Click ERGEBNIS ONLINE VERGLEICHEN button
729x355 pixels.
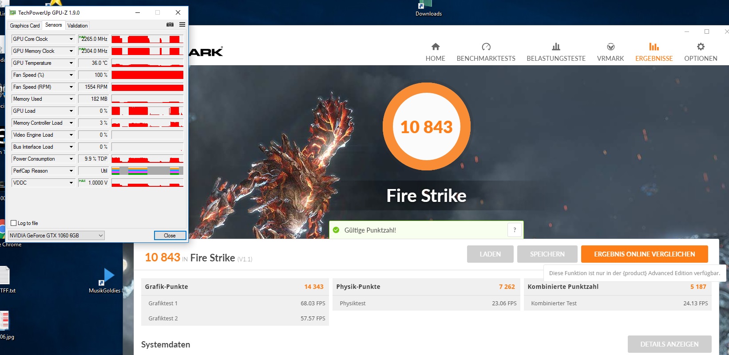click(645, 254)
